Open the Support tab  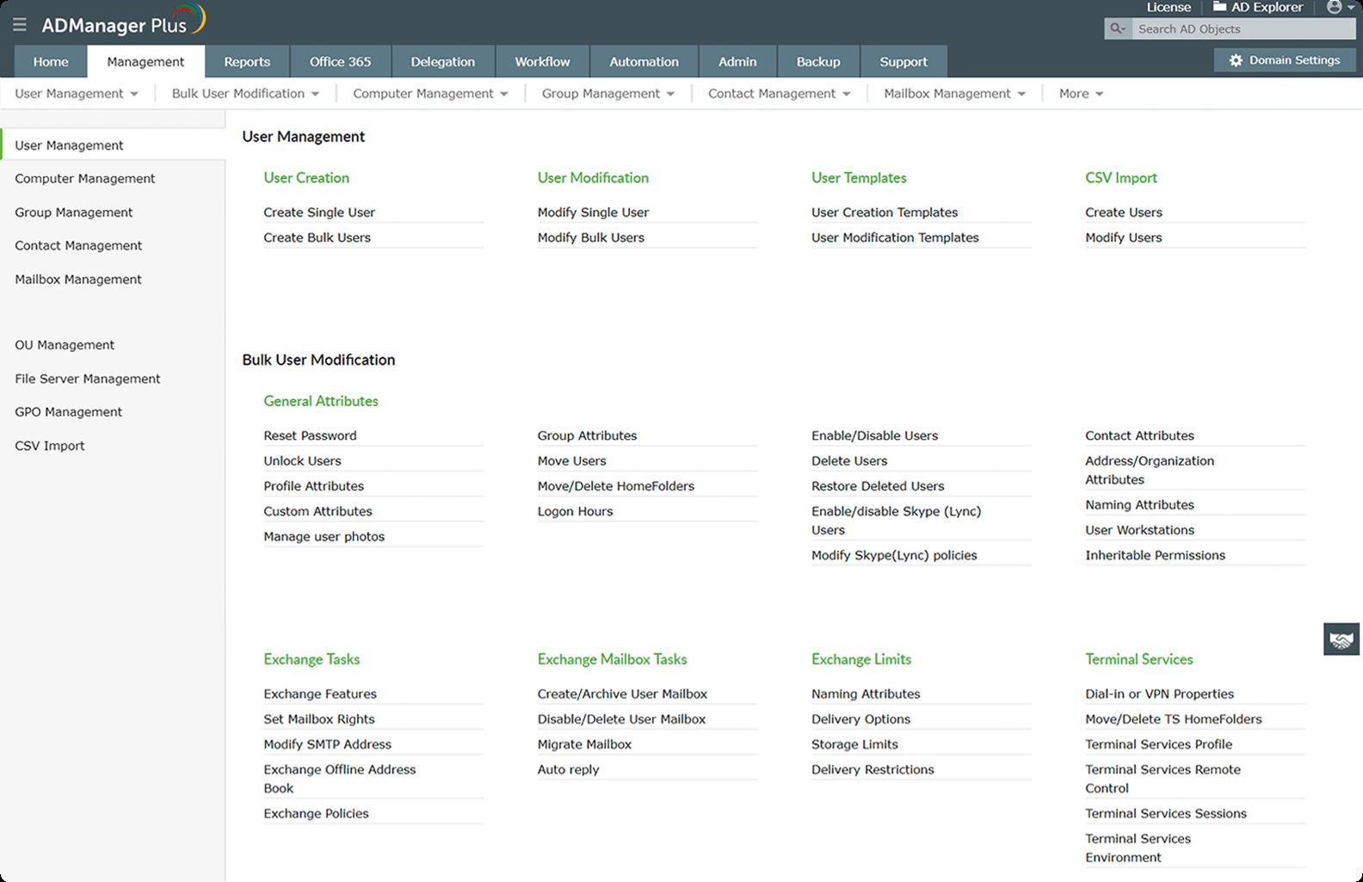[x=904, y=62]
